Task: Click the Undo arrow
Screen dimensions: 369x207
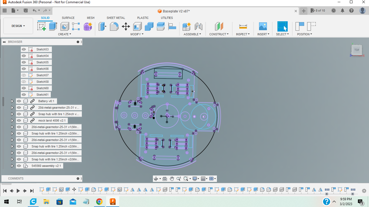Action: [34, 11]
